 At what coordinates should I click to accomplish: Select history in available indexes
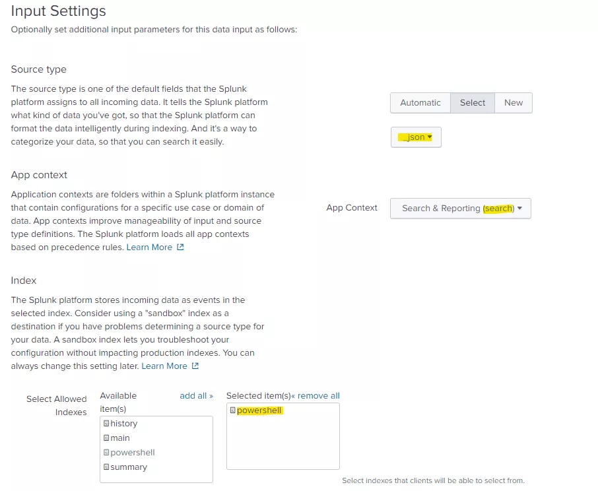click(123, 424)
